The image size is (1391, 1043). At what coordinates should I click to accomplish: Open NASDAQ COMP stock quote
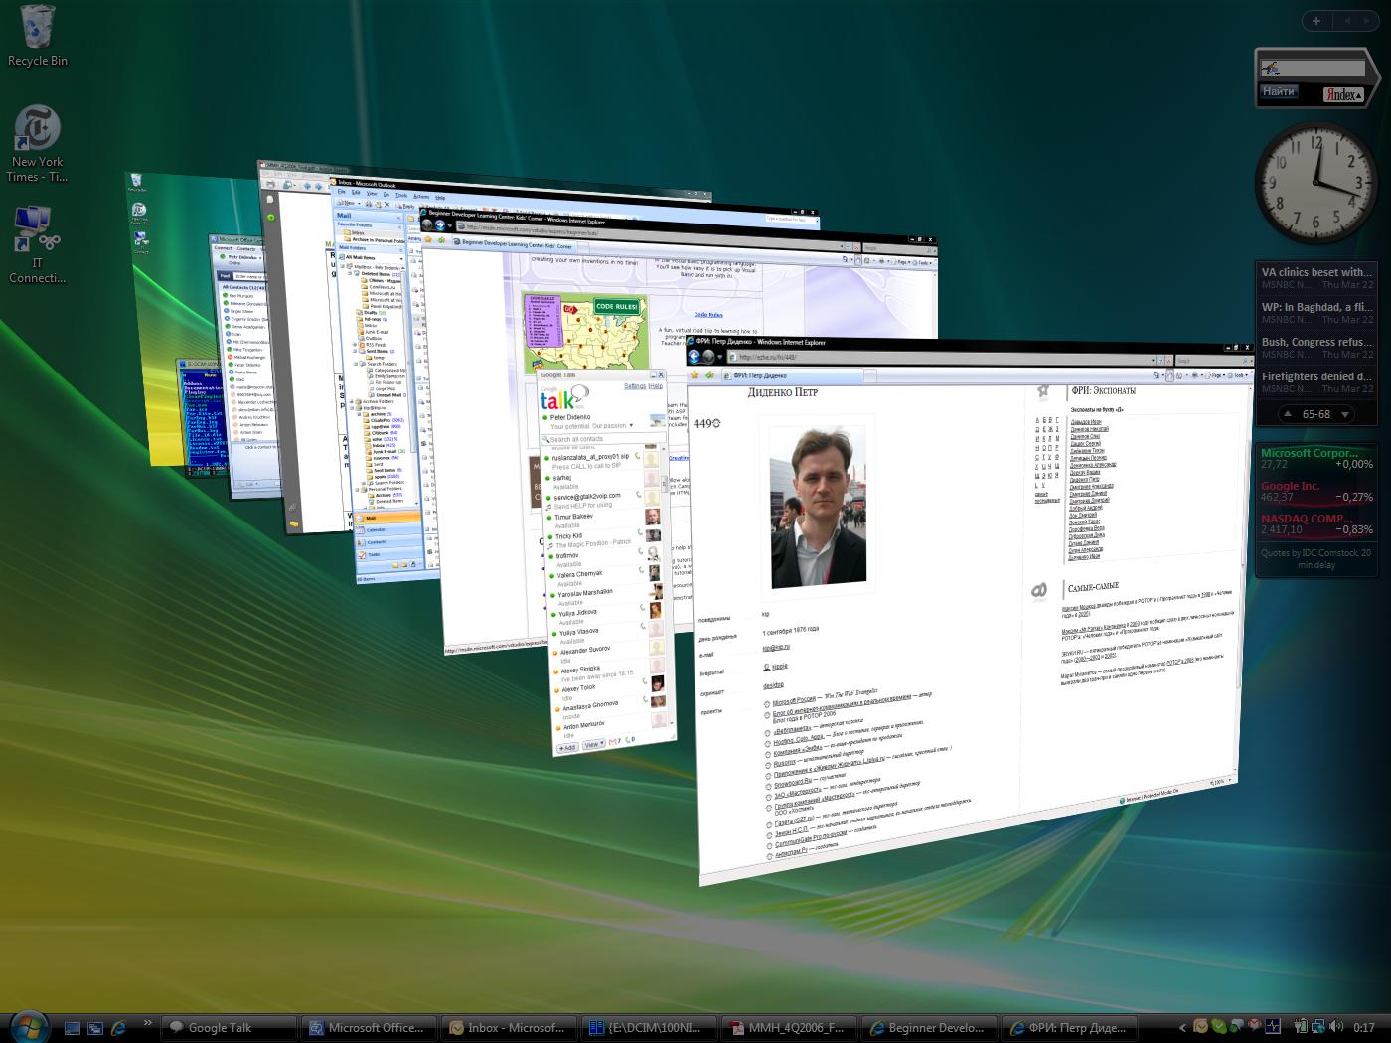[x=1316, y=524]
